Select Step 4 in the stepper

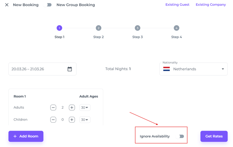click(176, 28)
